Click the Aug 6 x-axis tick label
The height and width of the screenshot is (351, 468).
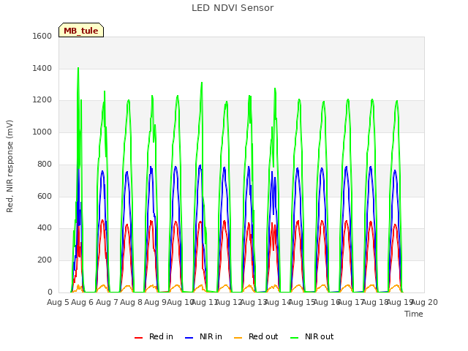coord(83,302)
